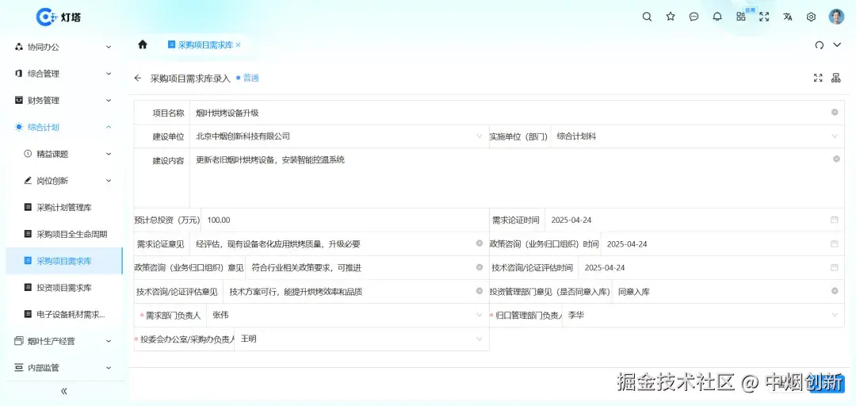Clear the 项目名称 field
The width and height of the screenshot is (856, 406).
[835, 112]
